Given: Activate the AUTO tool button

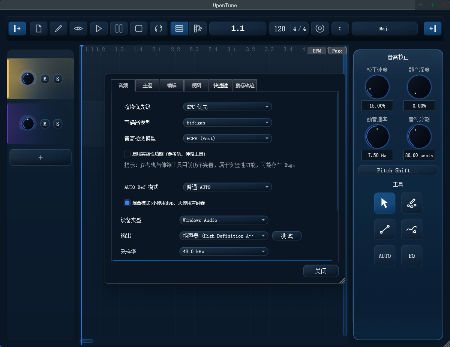Looking at the screenshot, I should point(385,256).
